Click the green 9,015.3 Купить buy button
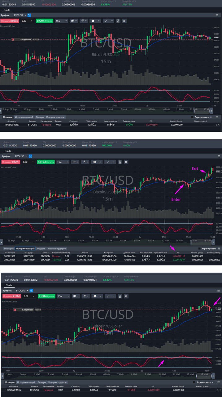Screen dimensions: 222x397 click(46, 162)
